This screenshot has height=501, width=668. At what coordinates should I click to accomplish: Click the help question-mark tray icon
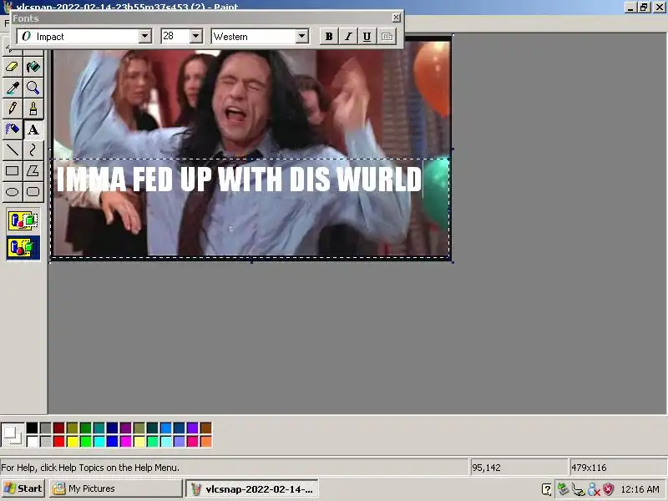[x=547, y=489]
